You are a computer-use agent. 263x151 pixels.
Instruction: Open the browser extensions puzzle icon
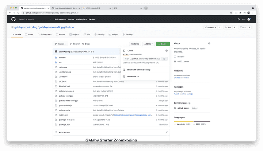pyautogui.click(x=240, y=13)
